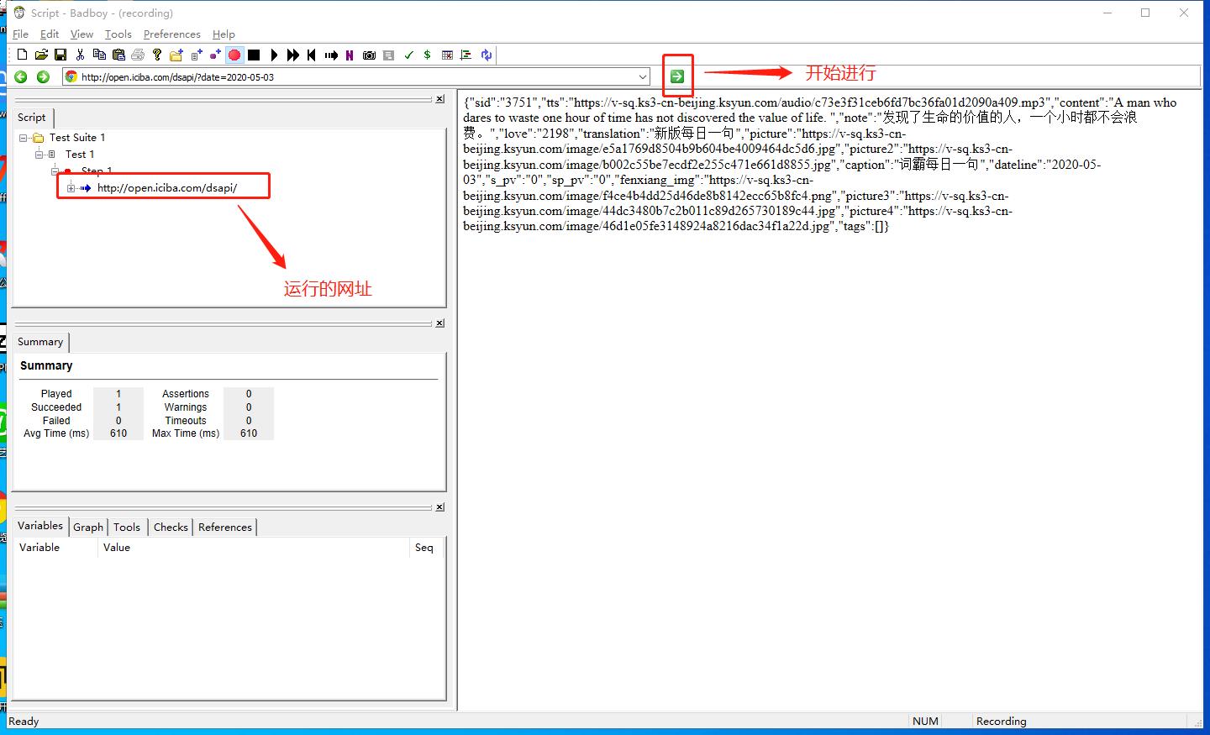Image resolution: width=1210 pixels, height=735 pixels.
Task: Paste with the clipboard icon
Action: coord(118,55)
